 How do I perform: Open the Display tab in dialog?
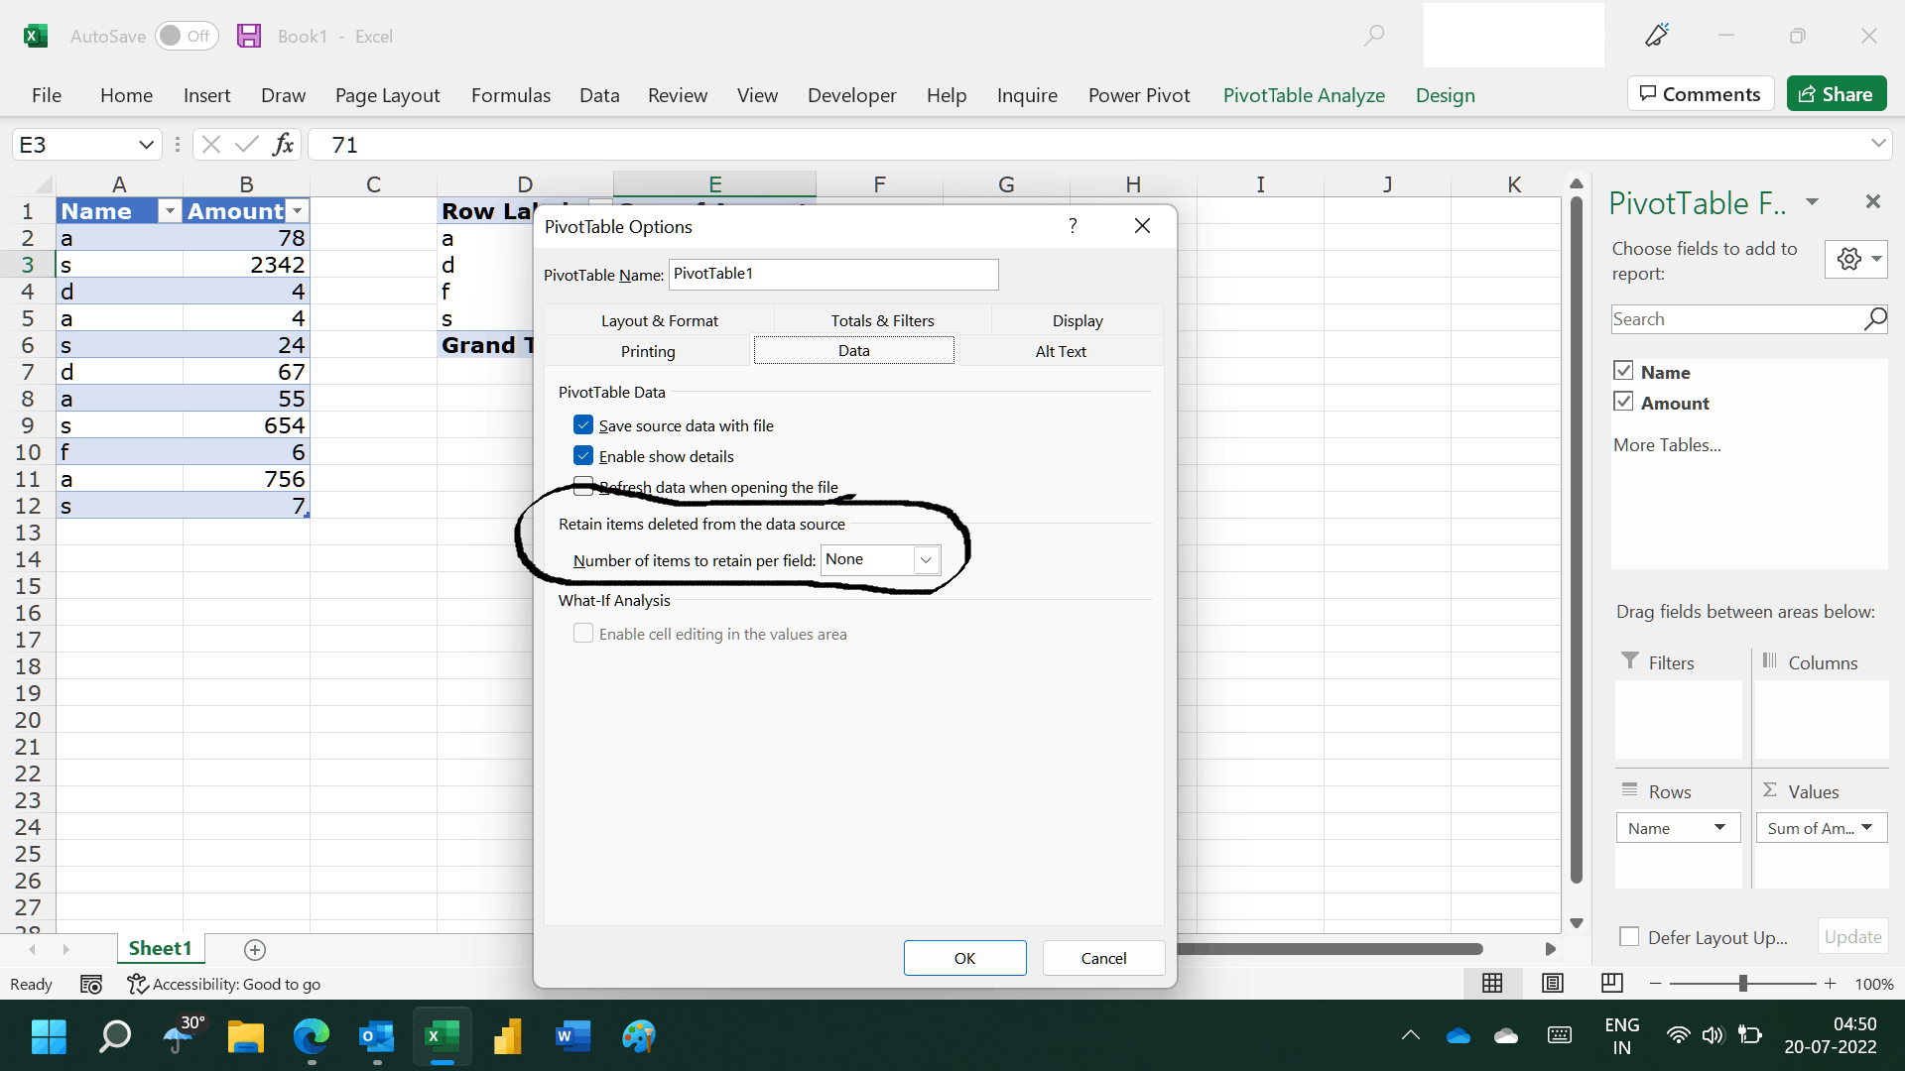[x=1078, y=320]
